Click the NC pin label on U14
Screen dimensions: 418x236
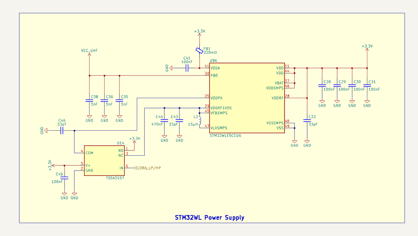tap(121, 155)
